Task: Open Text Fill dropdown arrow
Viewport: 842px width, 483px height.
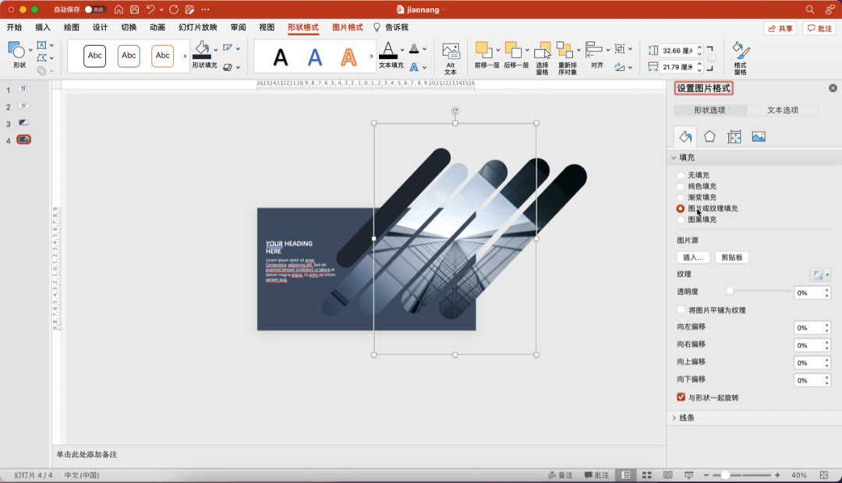Action: pyautogui.click(x=402, y=50)
